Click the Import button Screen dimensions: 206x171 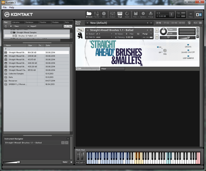click(x=33, y=26)
